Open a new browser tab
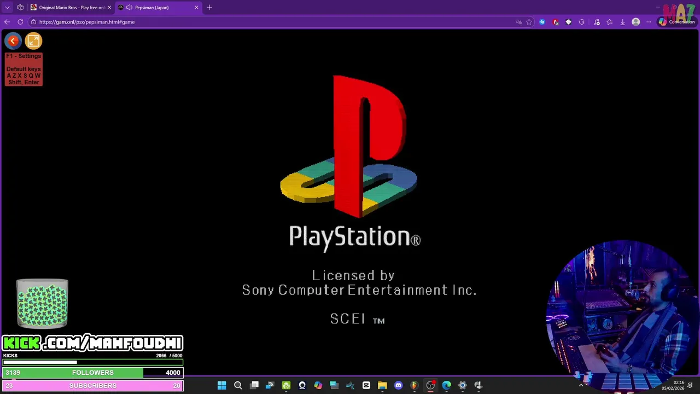 pyautogui.click(x=209, y=8)
